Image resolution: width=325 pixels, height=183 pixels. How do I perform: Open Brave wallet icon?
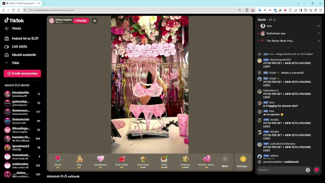tap(305, 10)
